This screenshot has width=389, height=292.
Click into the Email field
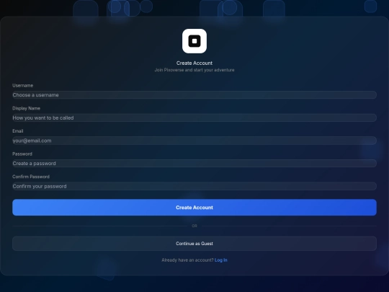pos(194,141)
